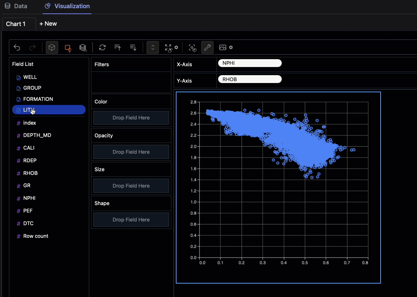Click the RHOB pill on the Y-Axis
The image size is (417, 297).
(x=249, y=79)
